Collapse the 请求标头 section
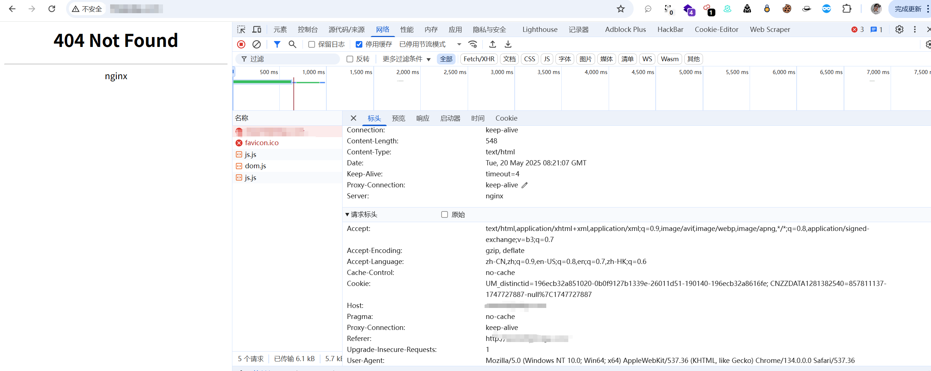The image size is (931, 371). [347, 214]
